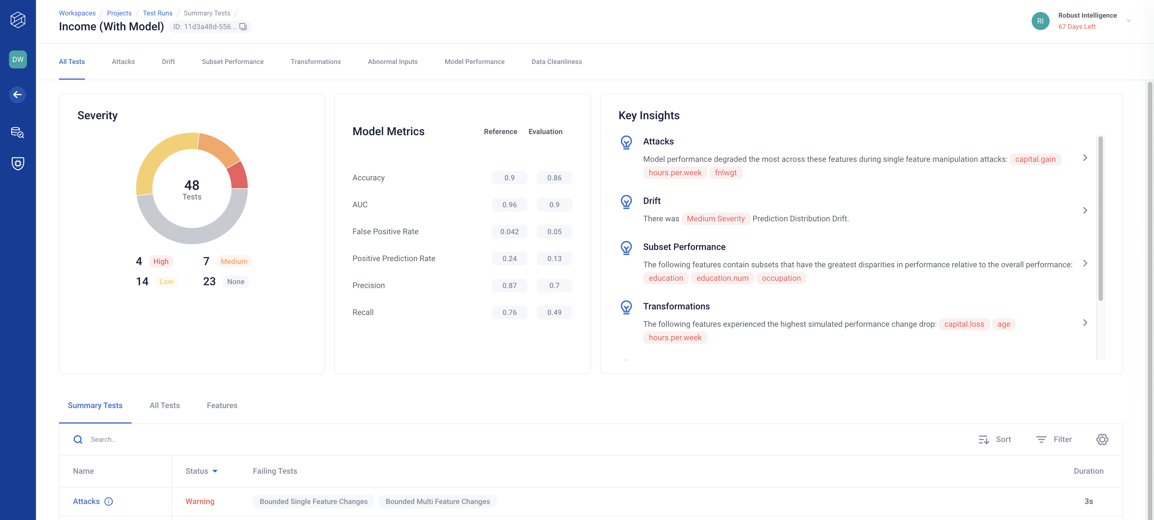Go to Test Runs breadcrumb
Screen dimensions: 1154x520
coord(158,13)
